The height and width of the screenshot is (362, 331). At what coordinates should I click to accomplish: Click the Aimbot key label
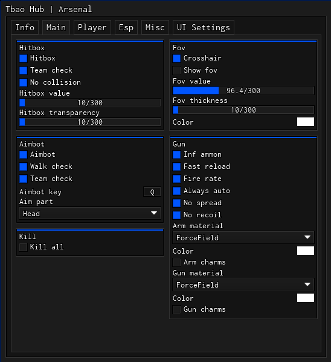point(40,192)
